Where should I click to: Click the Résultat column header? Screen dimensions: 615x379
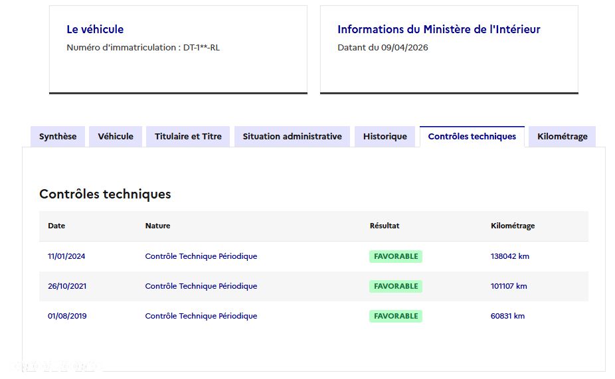point(385,226)
